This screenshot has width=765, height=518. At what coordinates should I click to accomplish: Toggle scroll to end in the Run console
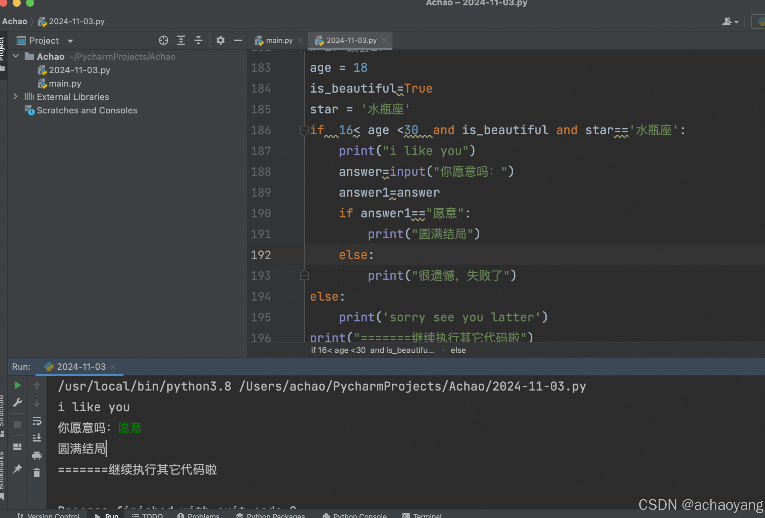coord(37,438)
